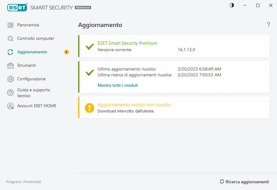Open the Panoramica section
277x190 pixels.
coord(28,25)
